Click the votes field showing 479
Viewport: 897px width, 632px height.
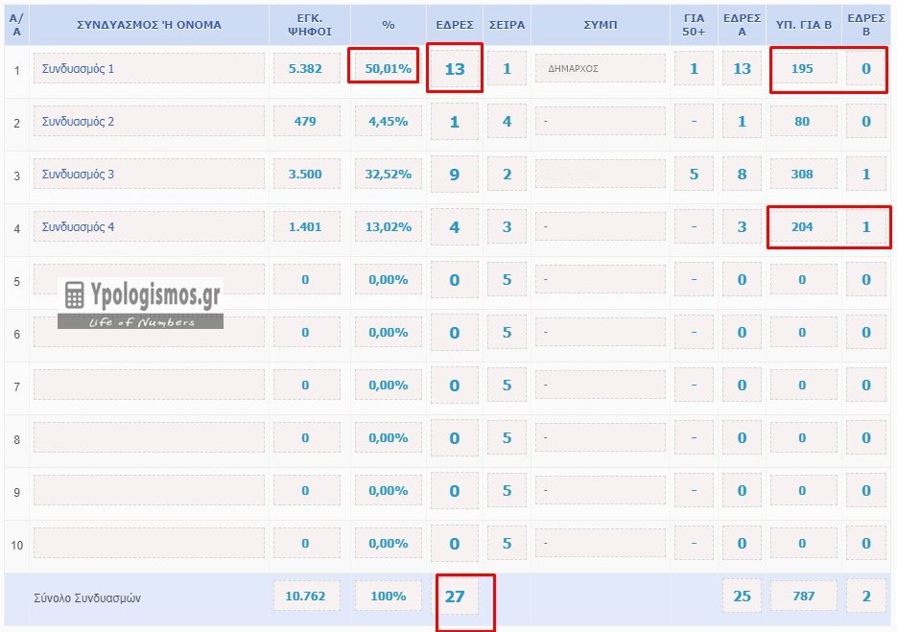click(x=307, y=121)
